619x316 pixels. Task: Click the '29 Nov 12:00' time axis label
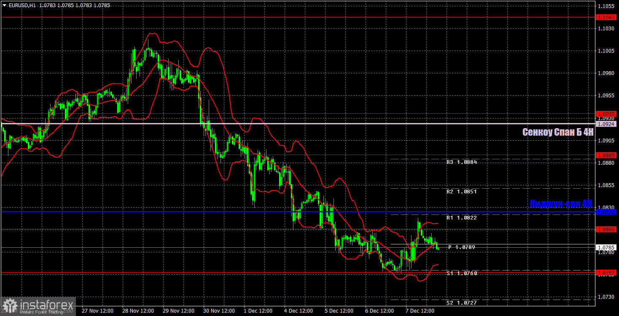pos(178,311)
